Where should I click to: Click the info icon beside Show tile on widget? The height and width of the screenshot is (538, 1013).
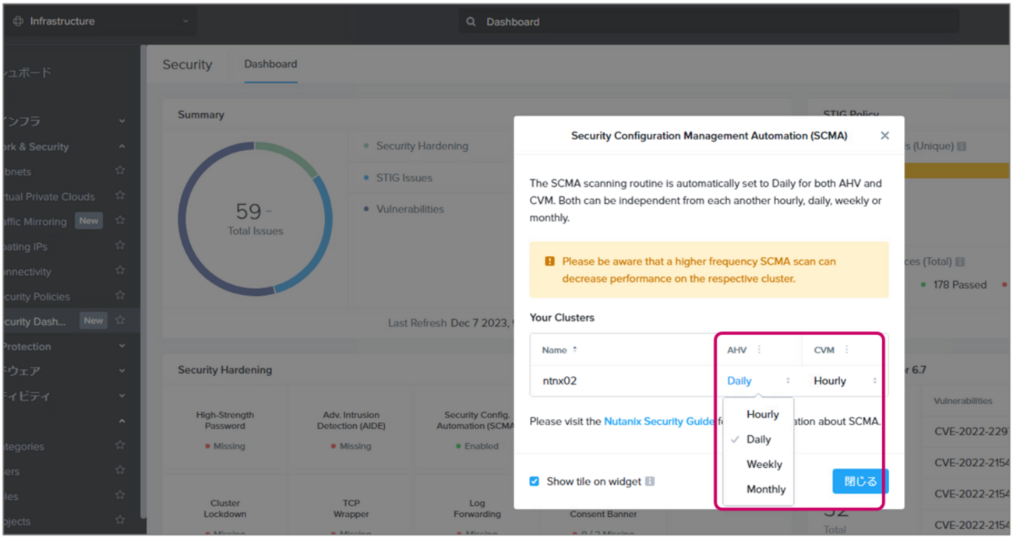point(650,482)
